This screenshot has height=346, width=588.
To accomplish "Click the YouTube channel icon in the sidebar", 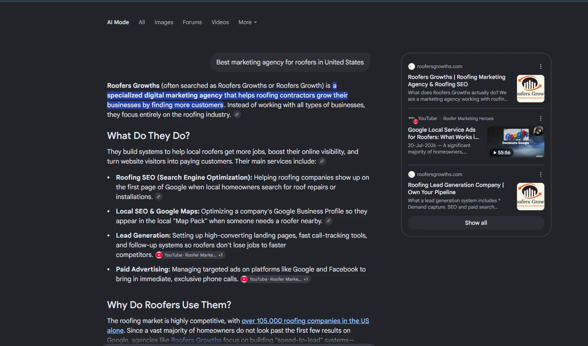I will 412,119.
